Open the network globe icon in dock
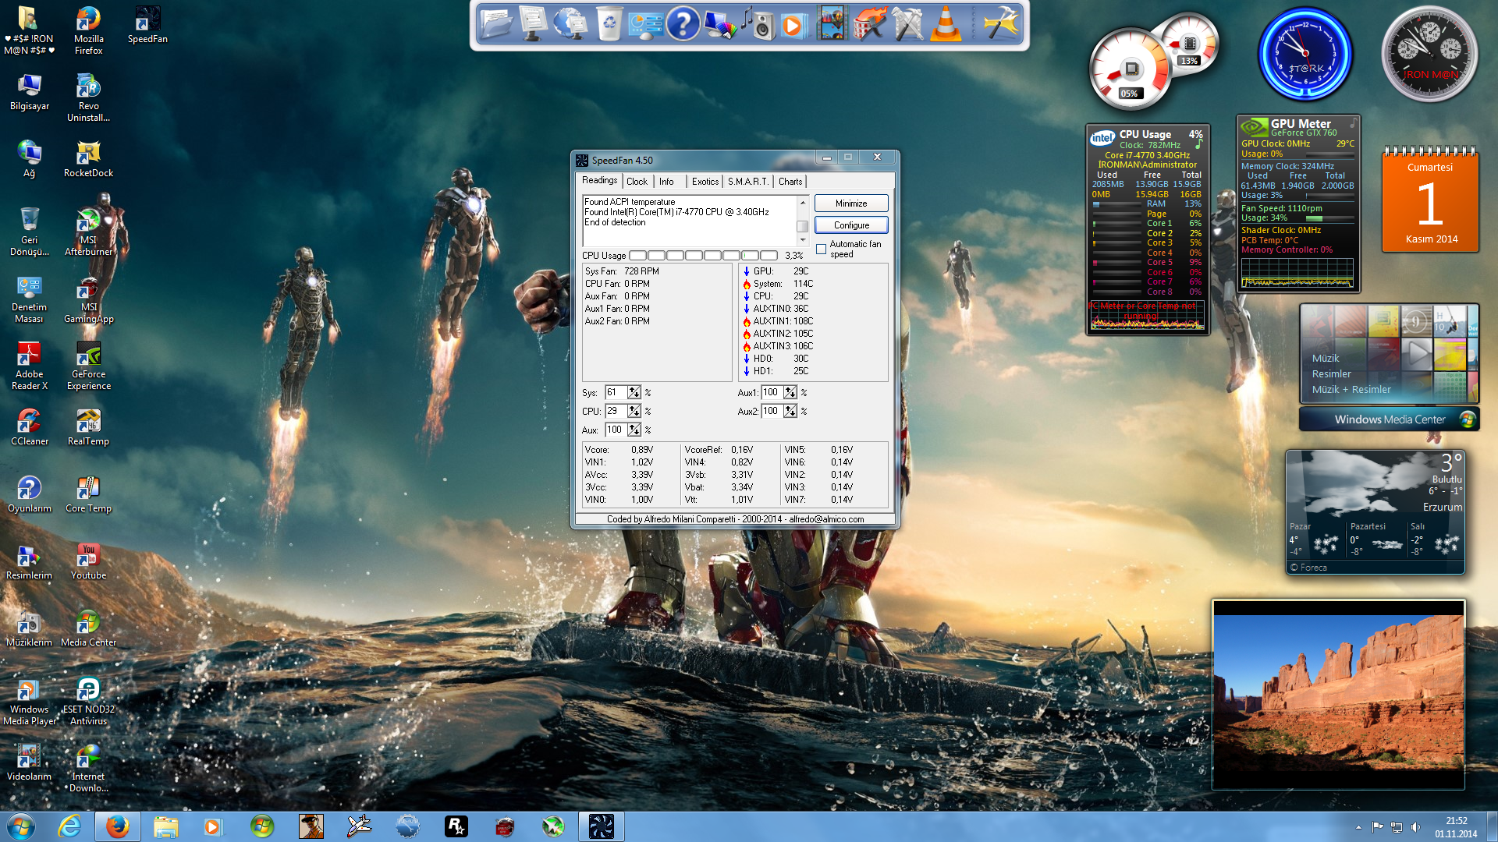Image resolution: width=1498 pixels, height=842 pixels. pyautogui.click(x=570, y=23)
